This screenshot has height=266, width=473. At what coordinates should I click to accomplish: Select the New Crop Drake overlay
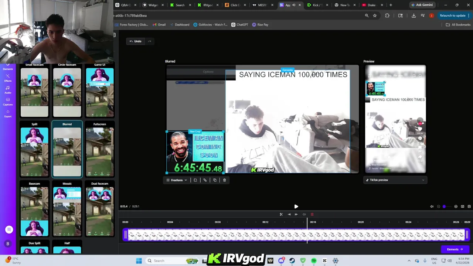pos(195,152)
